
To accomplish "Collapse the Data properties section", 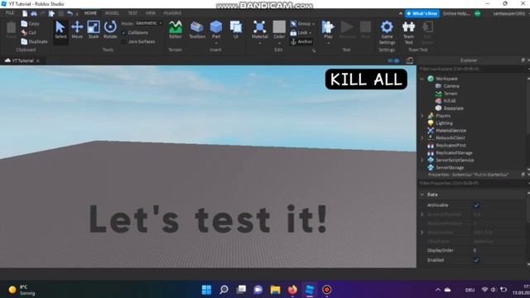I will click(422, 195).
